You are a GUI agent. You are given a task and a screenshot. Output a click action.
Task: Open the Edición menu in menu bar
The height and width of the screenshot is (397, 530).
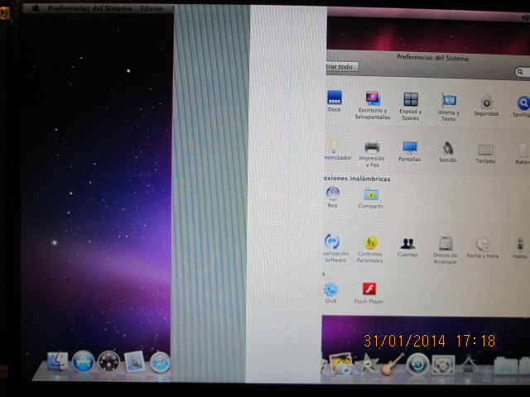coord(152,7)
